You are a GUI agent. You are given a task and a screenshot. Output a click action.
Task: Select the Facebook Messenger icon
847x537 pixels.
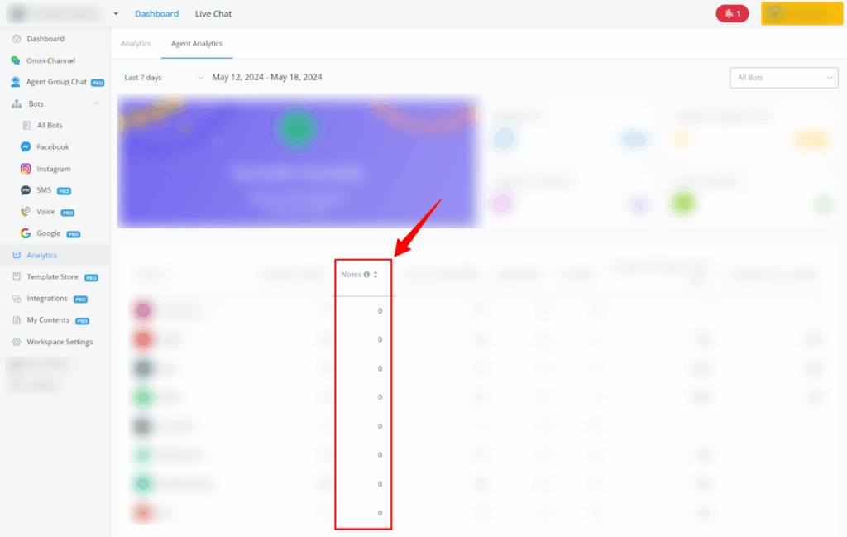point(26,147)
